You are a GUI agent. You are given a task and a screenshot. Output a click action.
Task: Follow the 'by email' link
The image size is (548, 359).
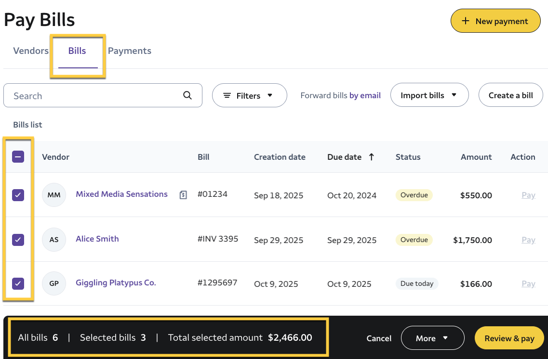365,95
